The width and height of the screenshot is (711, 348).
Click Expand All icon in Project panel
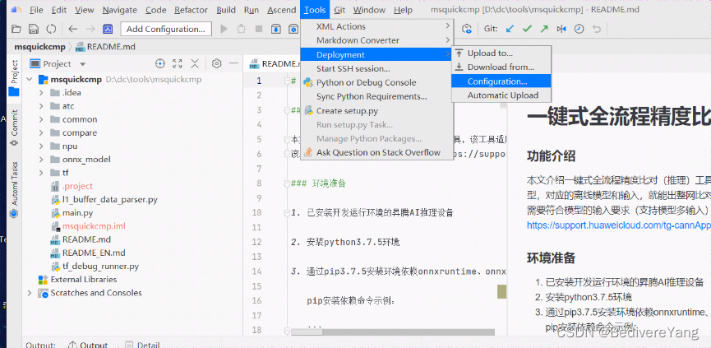pyautogui.click(x=178, y=63)
